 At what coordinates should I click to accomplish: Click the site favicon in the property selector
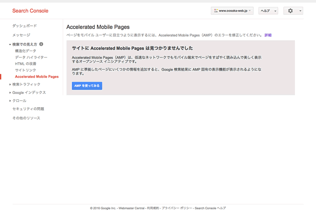pyautogui.click(x=216, y=11)
